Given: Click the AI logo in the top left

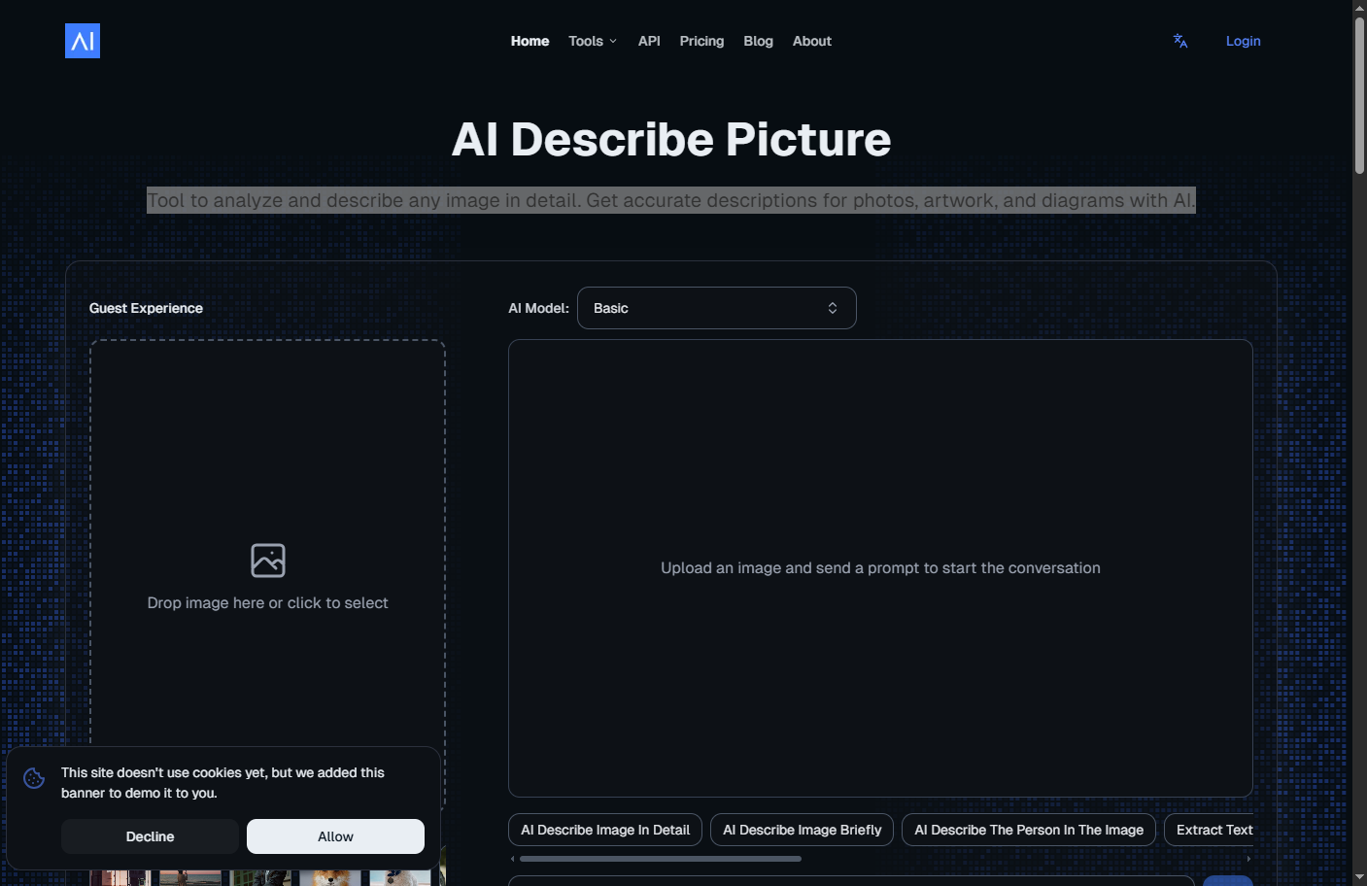Looking at the screenshot, I should 82,40.
